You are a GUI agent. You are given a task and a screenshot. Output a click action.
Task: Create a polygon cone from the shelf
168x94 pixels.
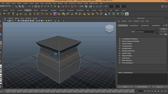[x=17, y=14]
